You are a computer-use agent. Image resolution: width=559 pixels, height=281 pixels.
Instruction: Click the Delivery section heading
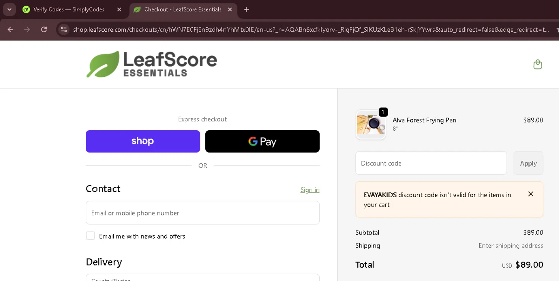click(104, 262)
